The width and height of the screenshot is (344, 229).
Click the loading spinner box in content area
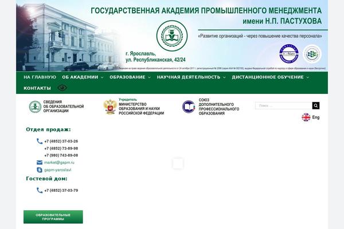click(178, 164)
